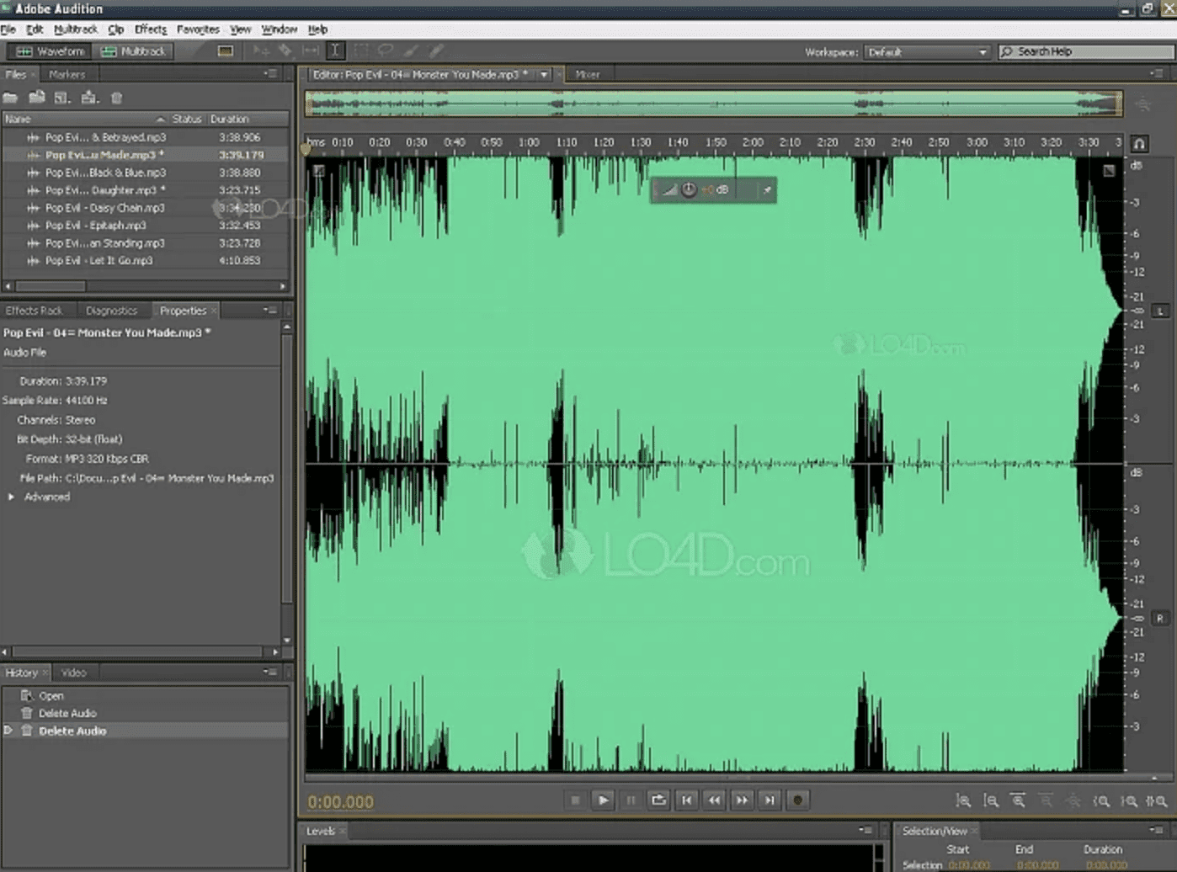The width and height of the screenshot is (1177, 872).
Task: Toggle snapping magnet icon beside timeline ruler
Action: pos(1139,144)
